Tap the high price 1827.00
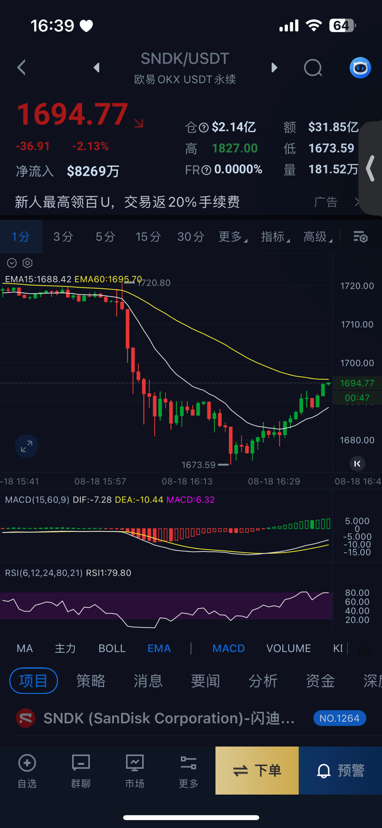This screenshot has height=828, width=382. 235,148
